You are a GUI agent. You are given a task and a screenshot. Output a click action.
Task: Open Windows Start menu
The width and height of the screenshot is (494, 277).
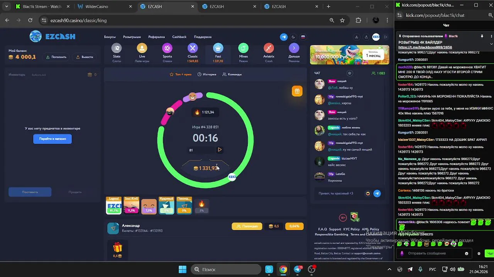pos(183,269)
